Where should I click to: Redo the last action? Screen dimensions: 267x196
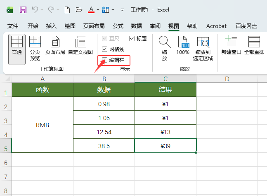point(51,10)
